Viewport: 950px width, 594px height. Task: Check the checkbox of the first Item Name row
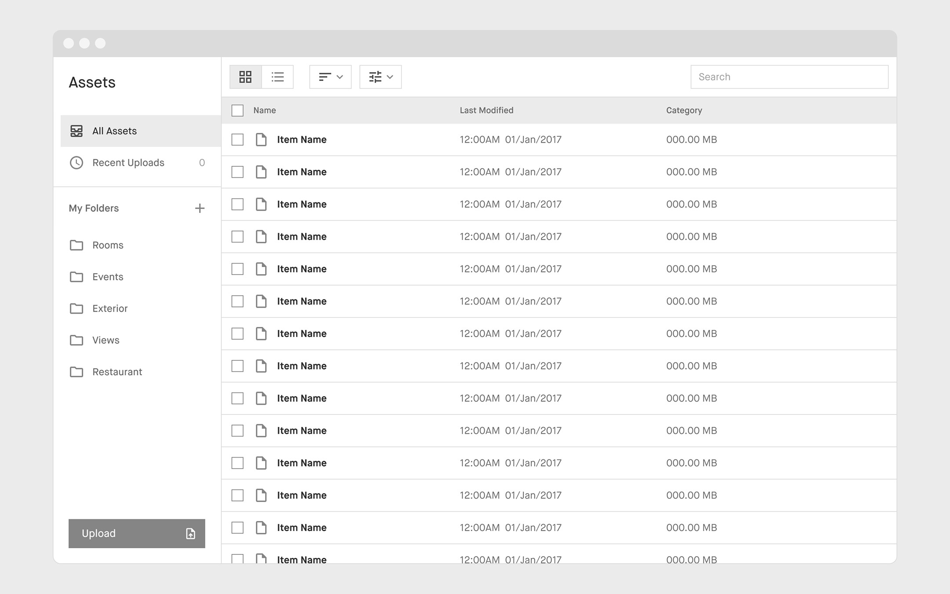pos(237,139)
